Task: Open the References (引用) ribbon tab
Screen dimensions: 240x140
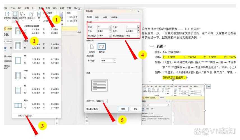Action: pyautogui.click(x=47, y=8)
